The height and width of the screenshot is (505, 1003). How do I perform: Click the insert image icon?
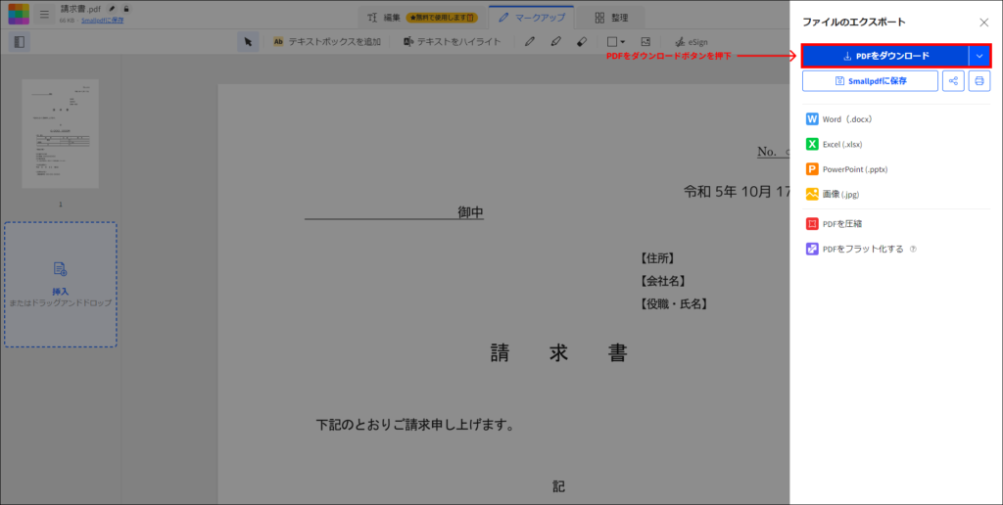[x=645, y=42]
